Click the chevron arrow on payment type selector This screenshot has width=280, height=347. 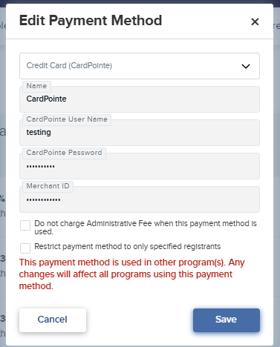point(246,66)
